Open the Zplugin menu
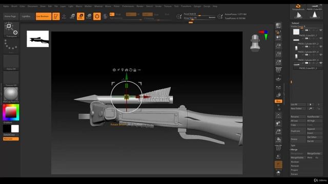The height and width of the screenshot is (184, 328). point(197,6)
